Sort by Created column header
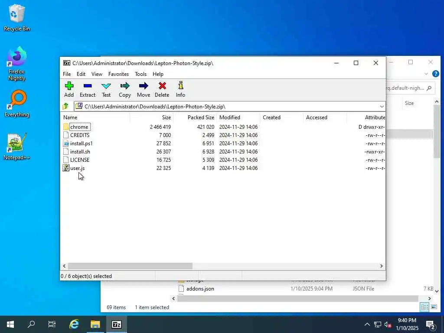Screen dimensions: 444x333 tap(282, 117)
